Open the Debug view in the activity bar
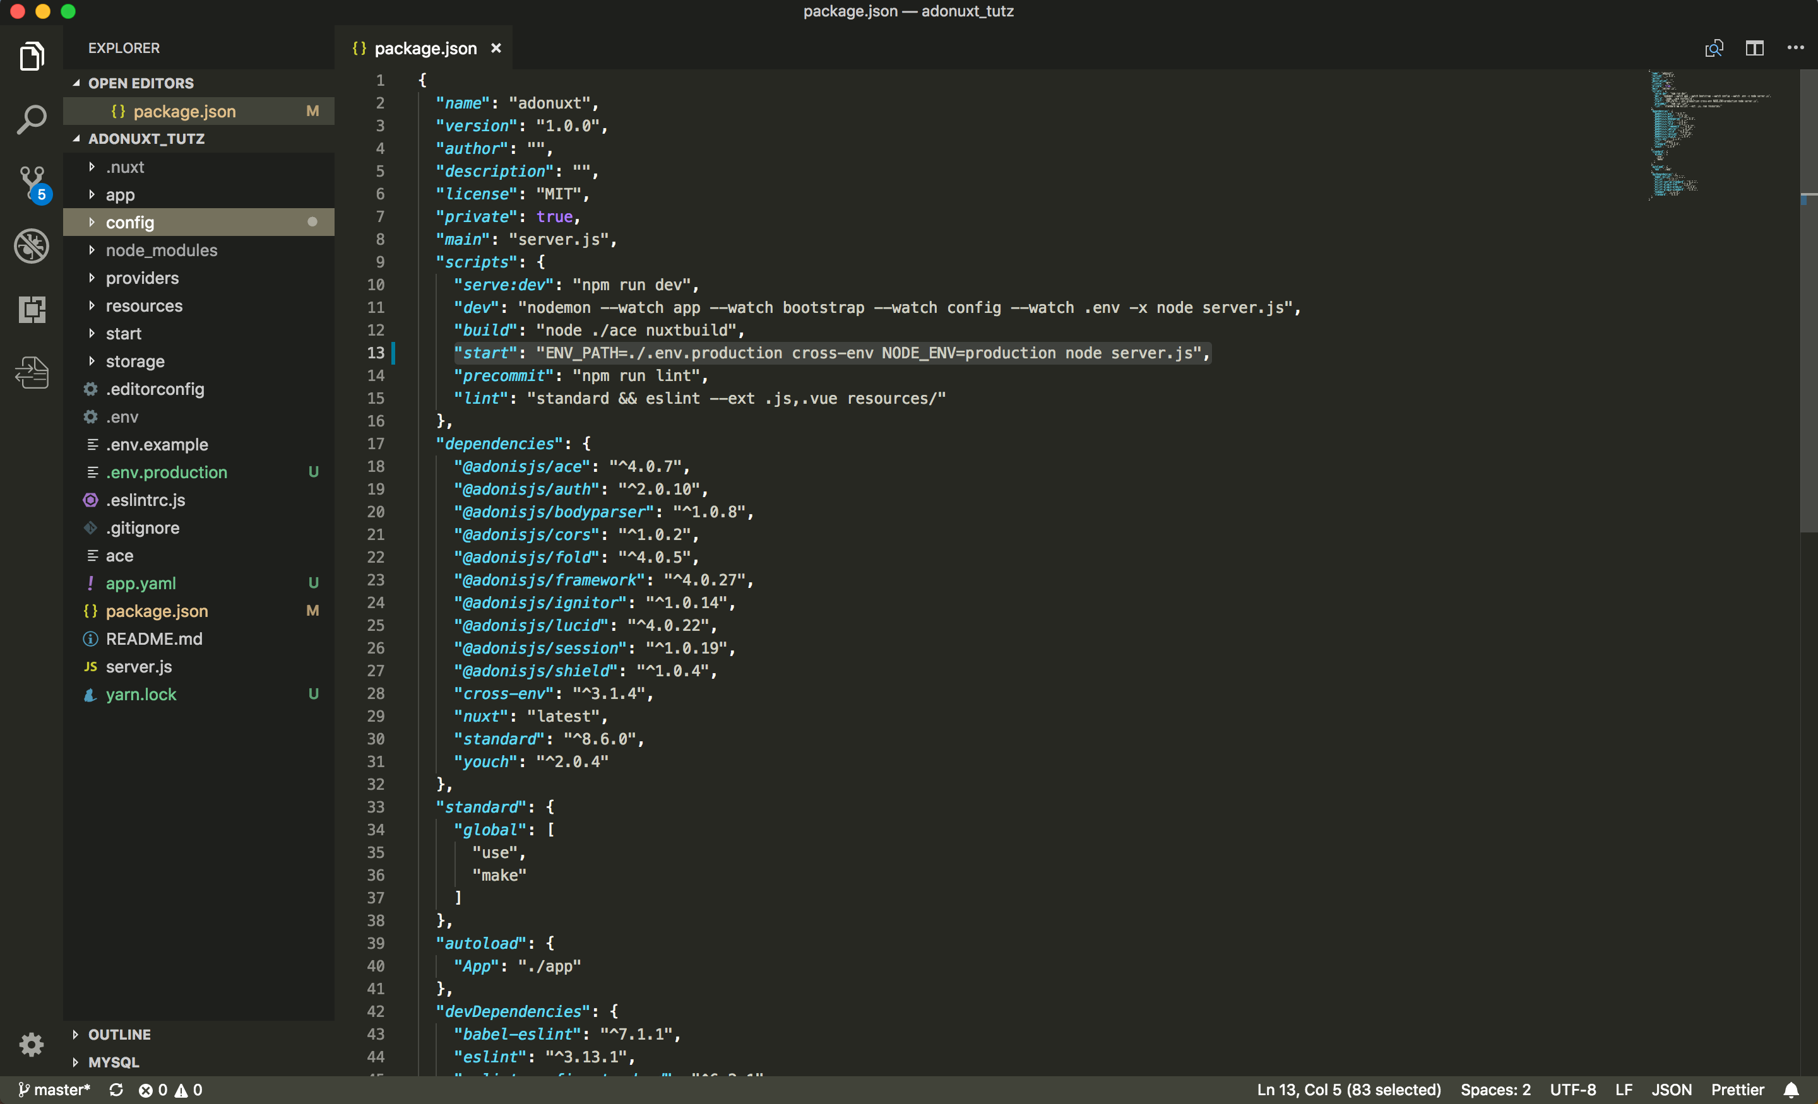 [31, 245]
